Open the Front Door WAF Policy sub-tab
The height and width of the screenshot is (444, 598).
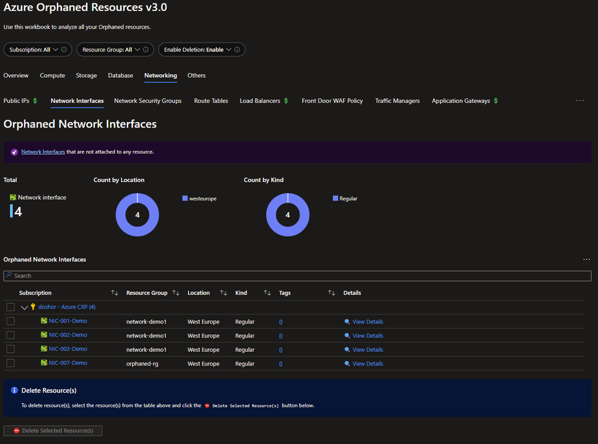tap(332, 101)
